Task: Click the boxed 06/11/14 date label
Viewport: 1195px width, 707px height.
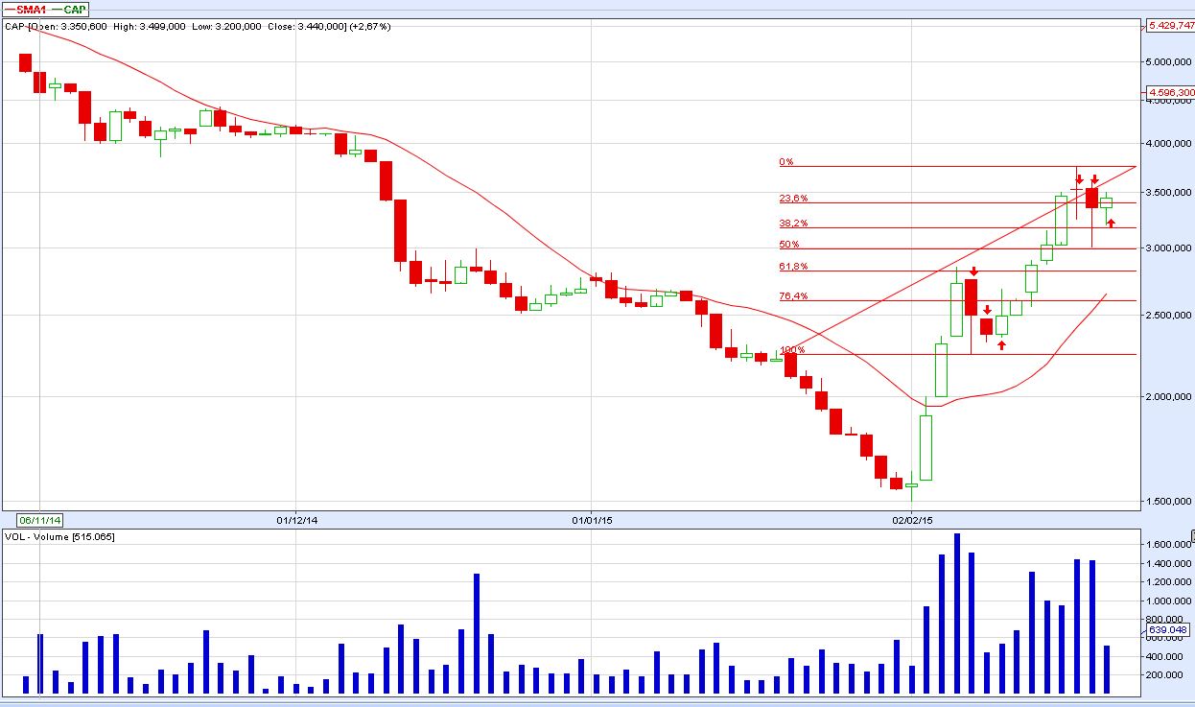Action: (x=39, y=520)
